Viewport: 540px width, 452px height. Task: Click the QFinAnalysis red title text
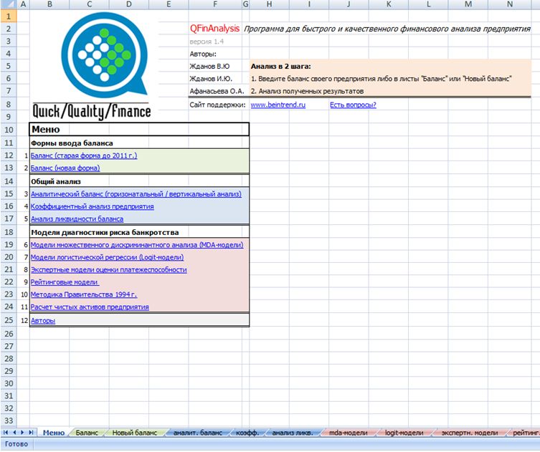click(214, 29)
